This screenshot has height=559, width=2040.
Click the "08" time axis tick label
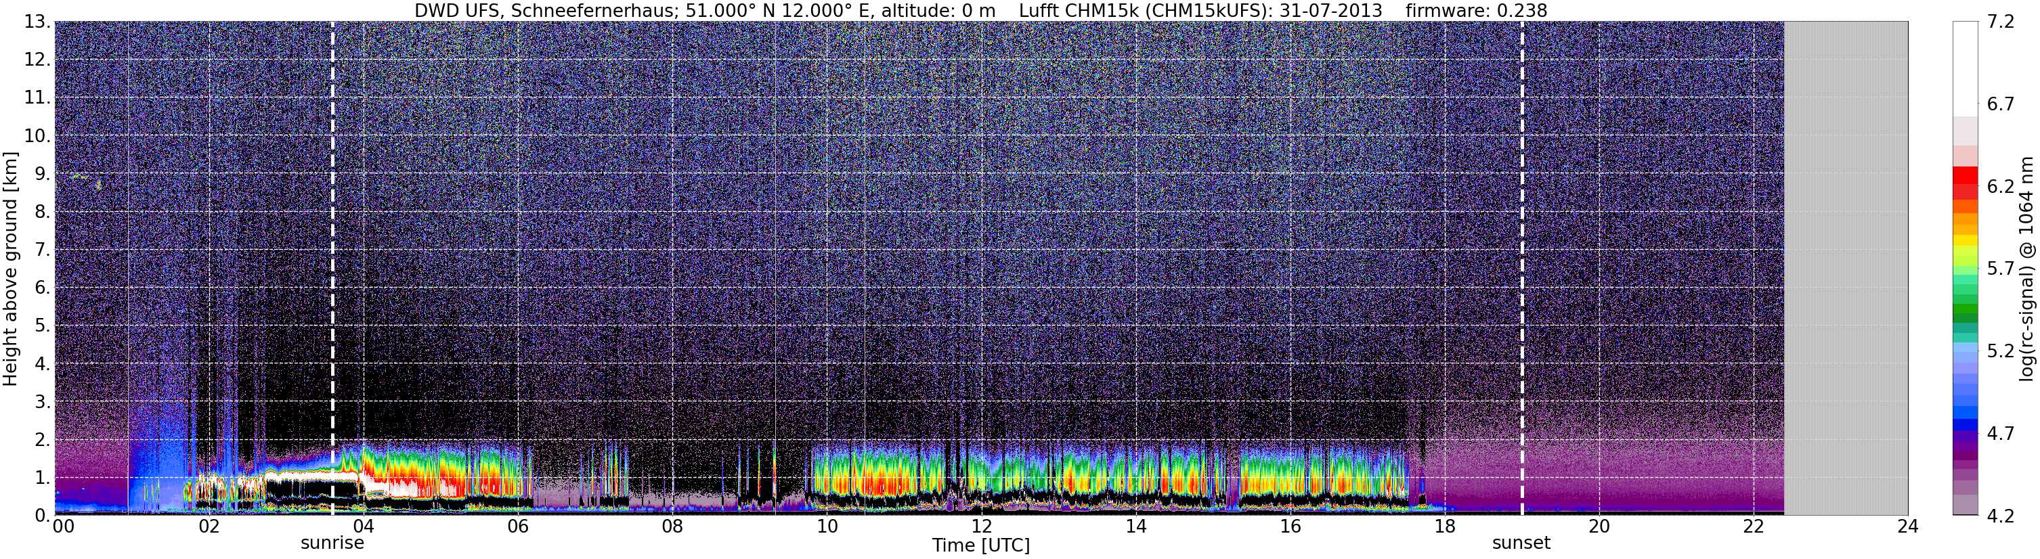click(x=672, y=527)
